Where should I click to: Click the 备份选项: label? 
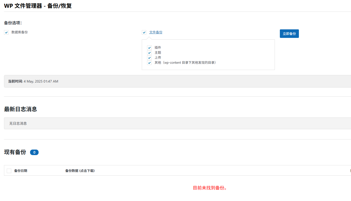(13, 23)
